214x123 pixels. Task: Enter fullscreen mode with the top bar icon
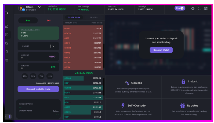[x=200, y=9]
